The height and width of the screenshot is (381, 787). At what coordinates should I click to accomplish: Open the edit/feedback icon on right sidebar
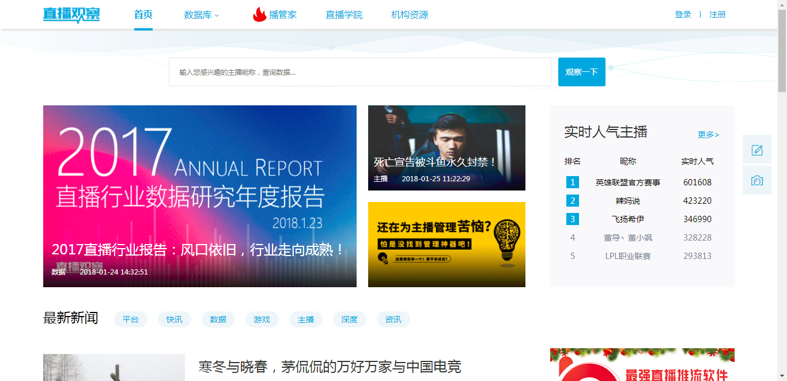click(757, 150)
